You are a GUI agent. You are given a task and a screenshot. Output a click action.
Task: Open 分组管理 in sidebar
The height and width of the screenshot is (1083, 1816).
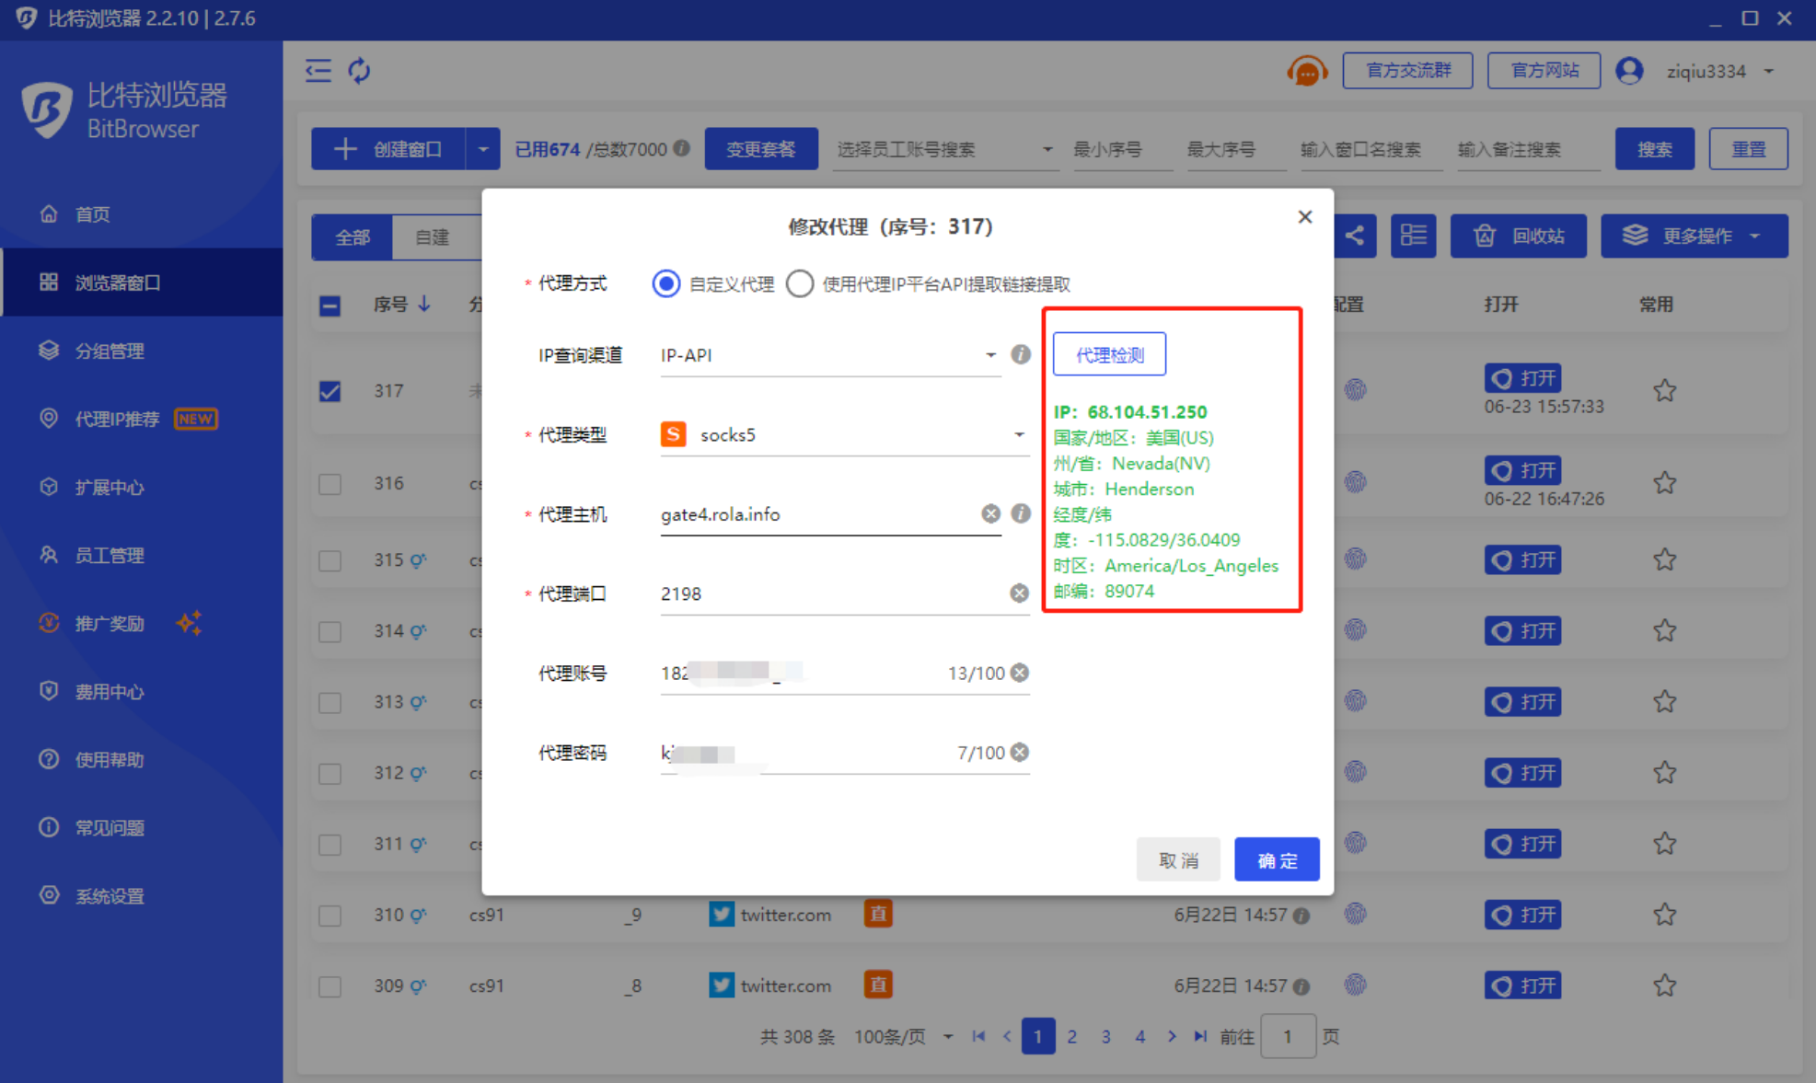coord(109,351)
